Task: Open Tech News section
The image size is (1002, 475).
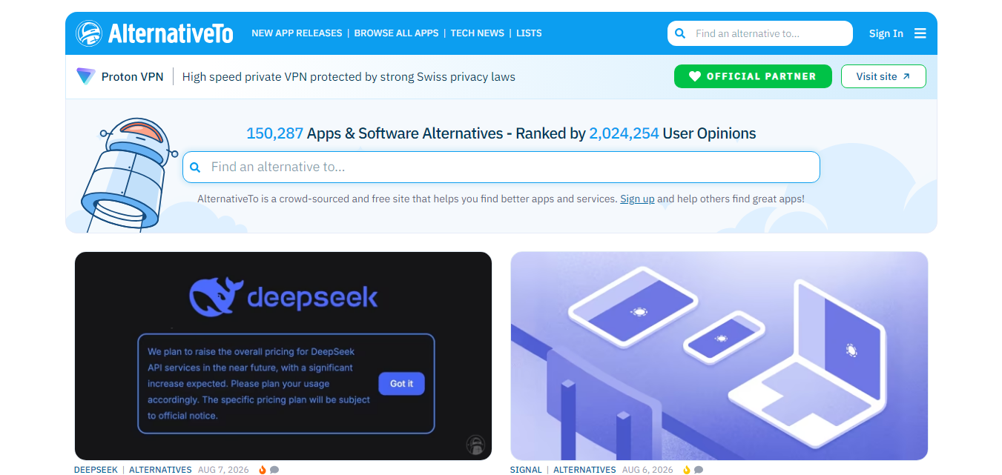Action: (x=477, y=33)
